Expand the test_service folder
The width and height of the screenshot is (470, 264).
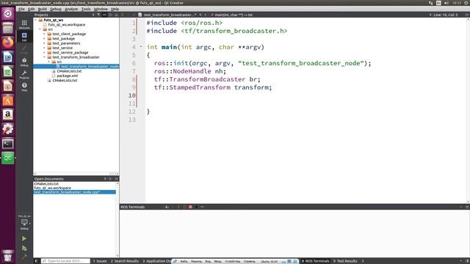(44, 48)
